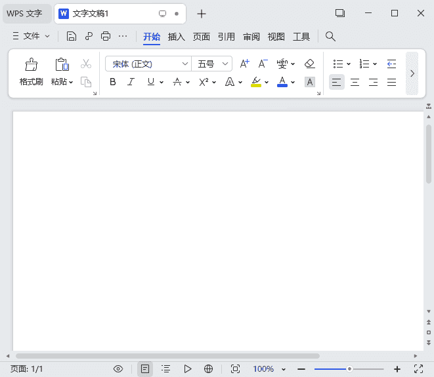Open the search magnifier icon
Image resolution: width=434 pixels, height=377 pixels.
(x=331, y=37)
